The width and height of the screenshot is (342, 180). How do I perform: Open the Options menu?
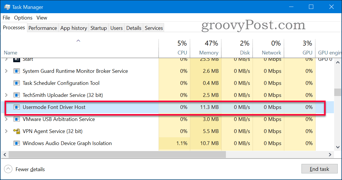coord(23,17)
